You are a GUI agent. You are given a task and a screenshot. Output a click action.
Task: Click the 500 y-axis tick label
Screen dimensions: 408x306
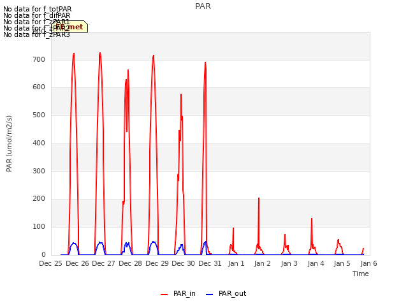[39, 115]
